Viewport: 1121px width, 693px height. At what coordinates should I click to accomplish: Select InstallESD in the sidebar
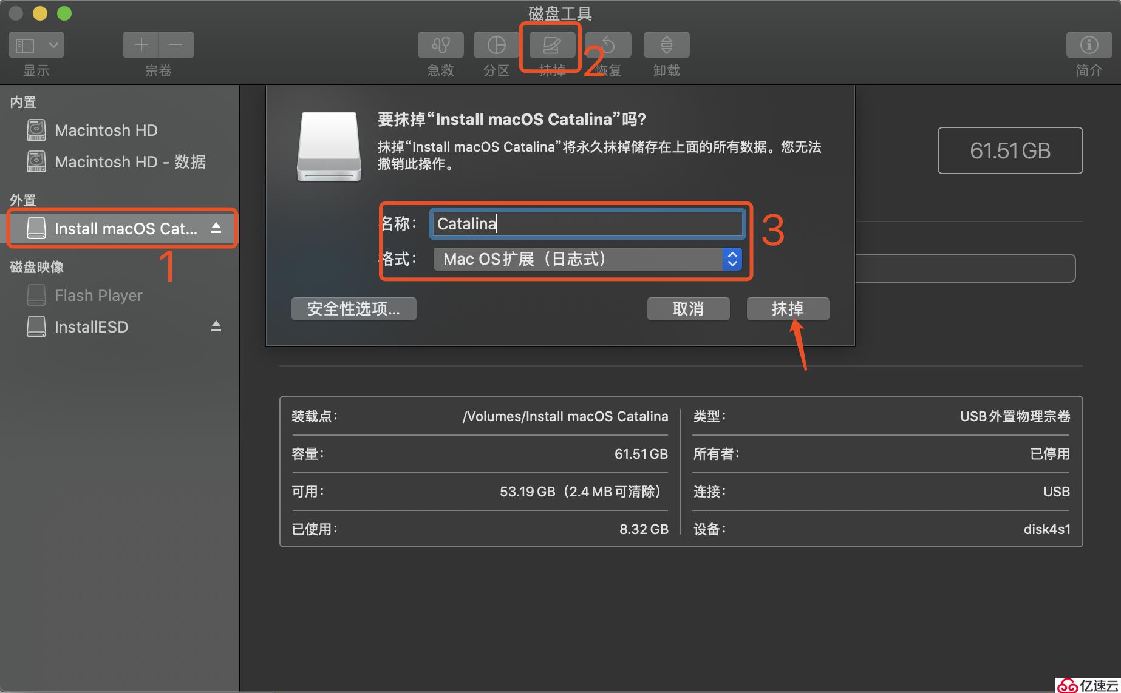[91, 327]
